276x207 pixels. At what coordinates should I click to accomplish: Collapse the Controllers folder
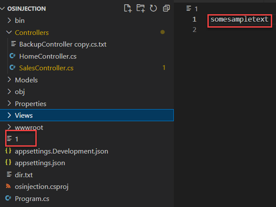click(9, 33)
